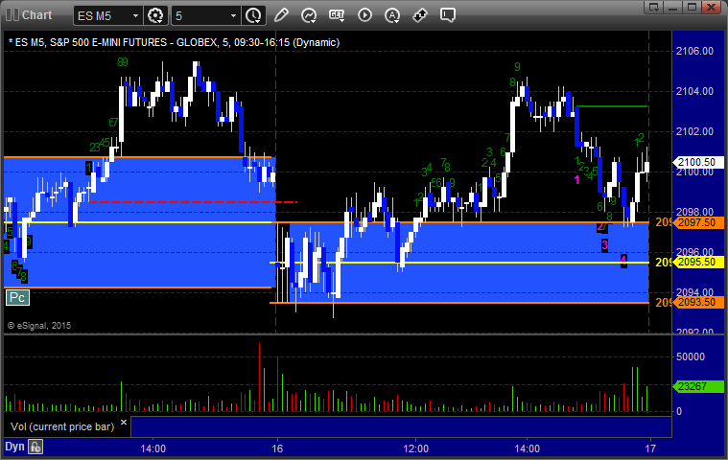Screen dimensions: 728x460
Task: Click the magenta number 1 marker
Action: coord(576,180)
